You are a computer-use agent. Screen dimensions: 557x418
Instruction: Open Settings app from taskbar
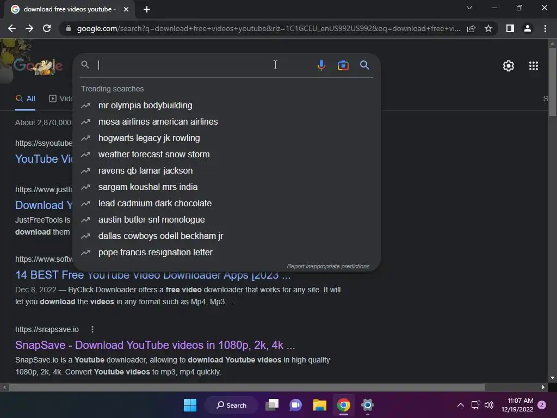[367, 405]
